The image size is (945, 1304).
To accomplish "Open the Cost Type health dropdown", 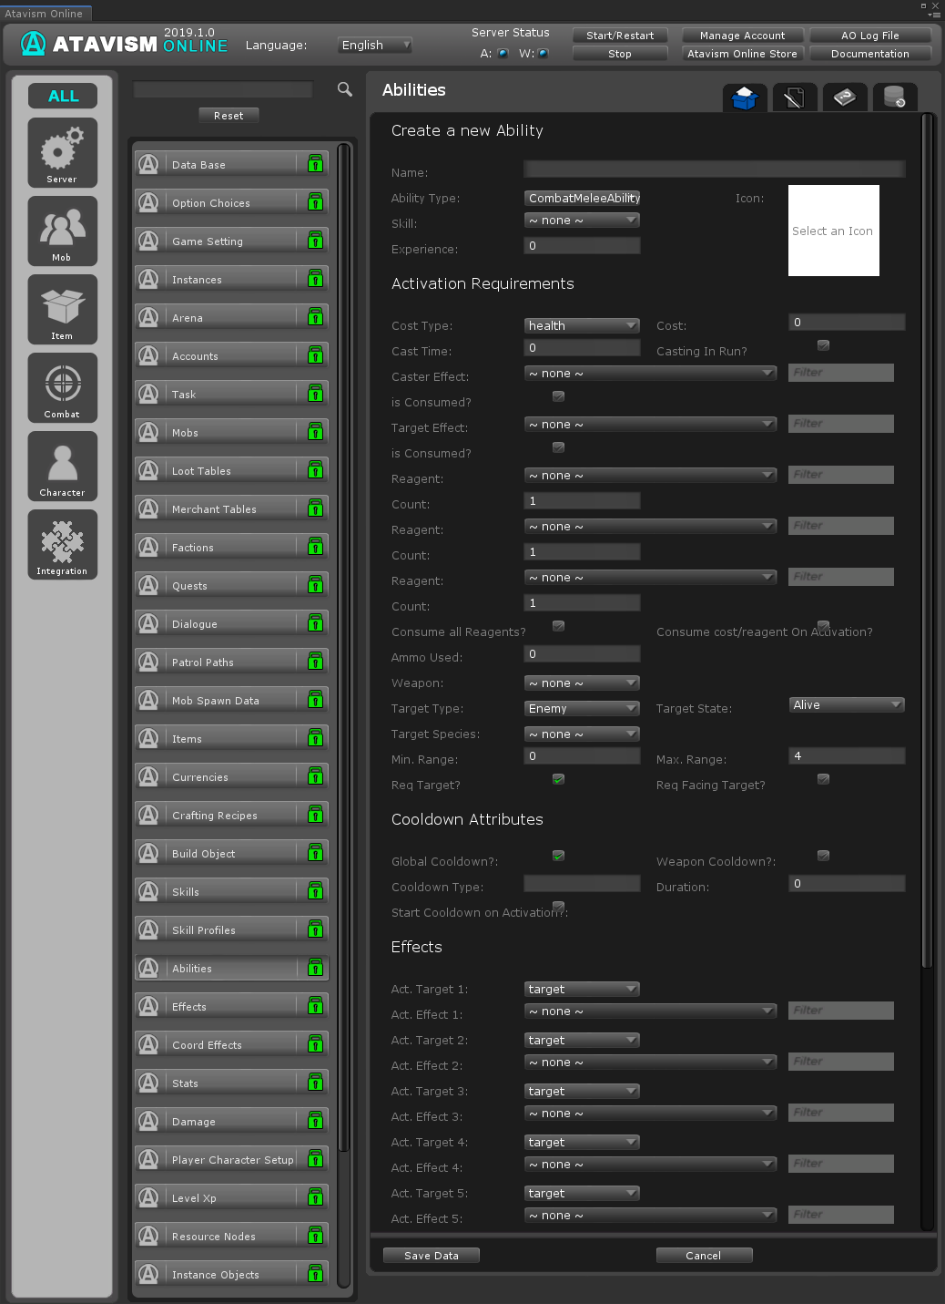I will coord(582,325).
